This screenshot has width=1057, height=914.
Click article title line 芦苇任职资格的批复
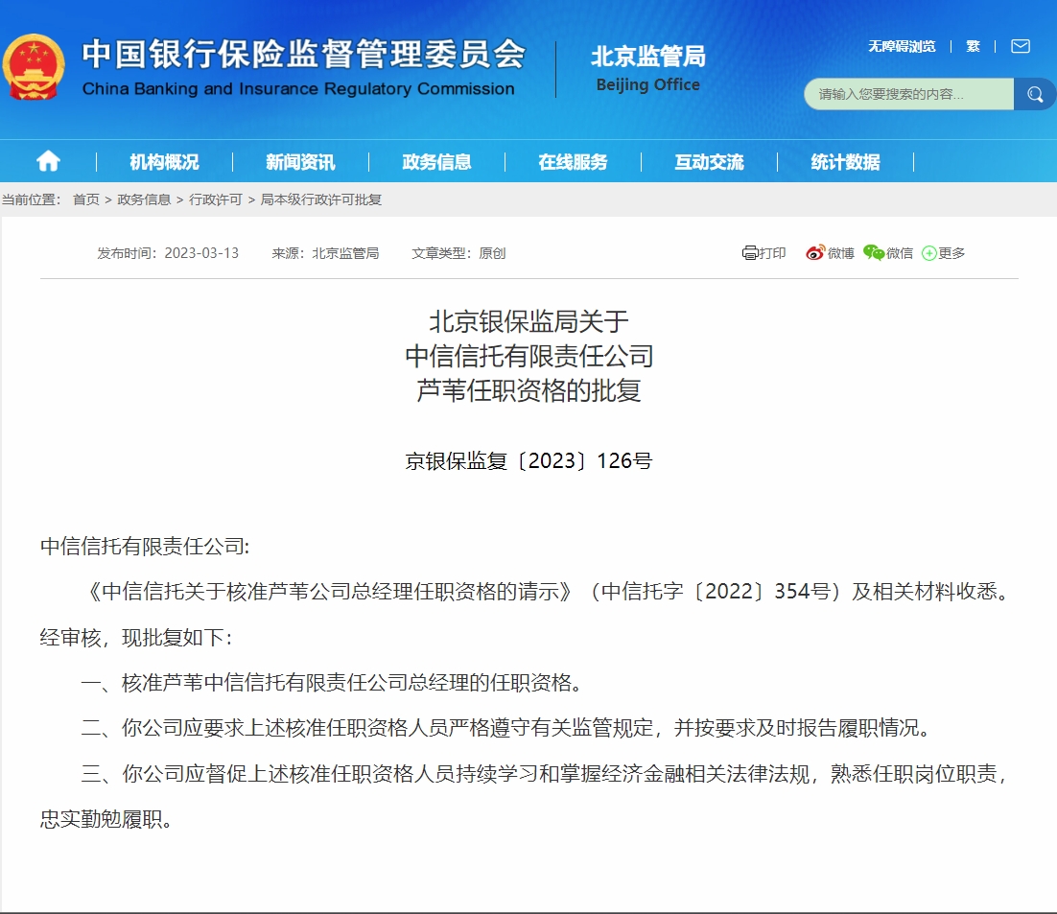529,390
